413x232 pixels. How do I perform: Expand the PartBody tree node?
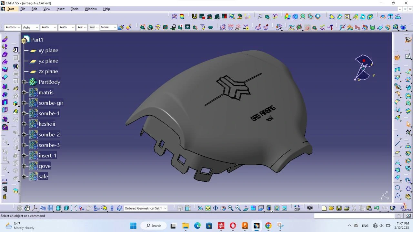click(24, 82)
